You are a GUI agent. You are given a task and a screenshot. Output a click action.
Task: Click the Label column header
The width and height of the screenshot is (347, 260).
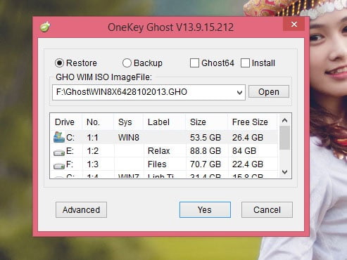click(x=165, y=122)
